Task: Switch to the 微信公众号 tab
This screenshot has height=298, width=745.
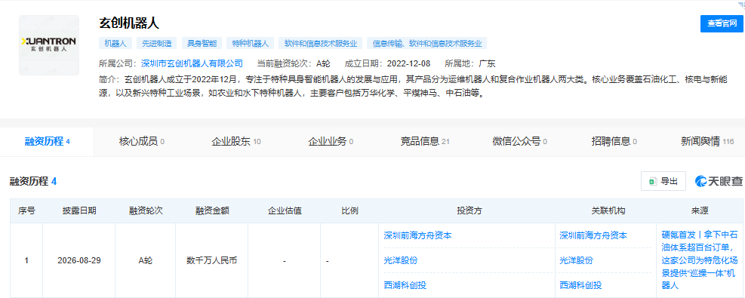Action: [520, 141]
